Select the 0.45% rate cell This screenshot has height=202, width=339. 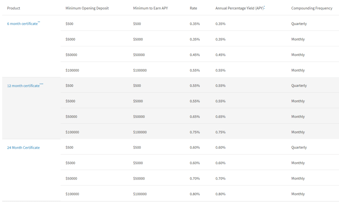point(195,55)
